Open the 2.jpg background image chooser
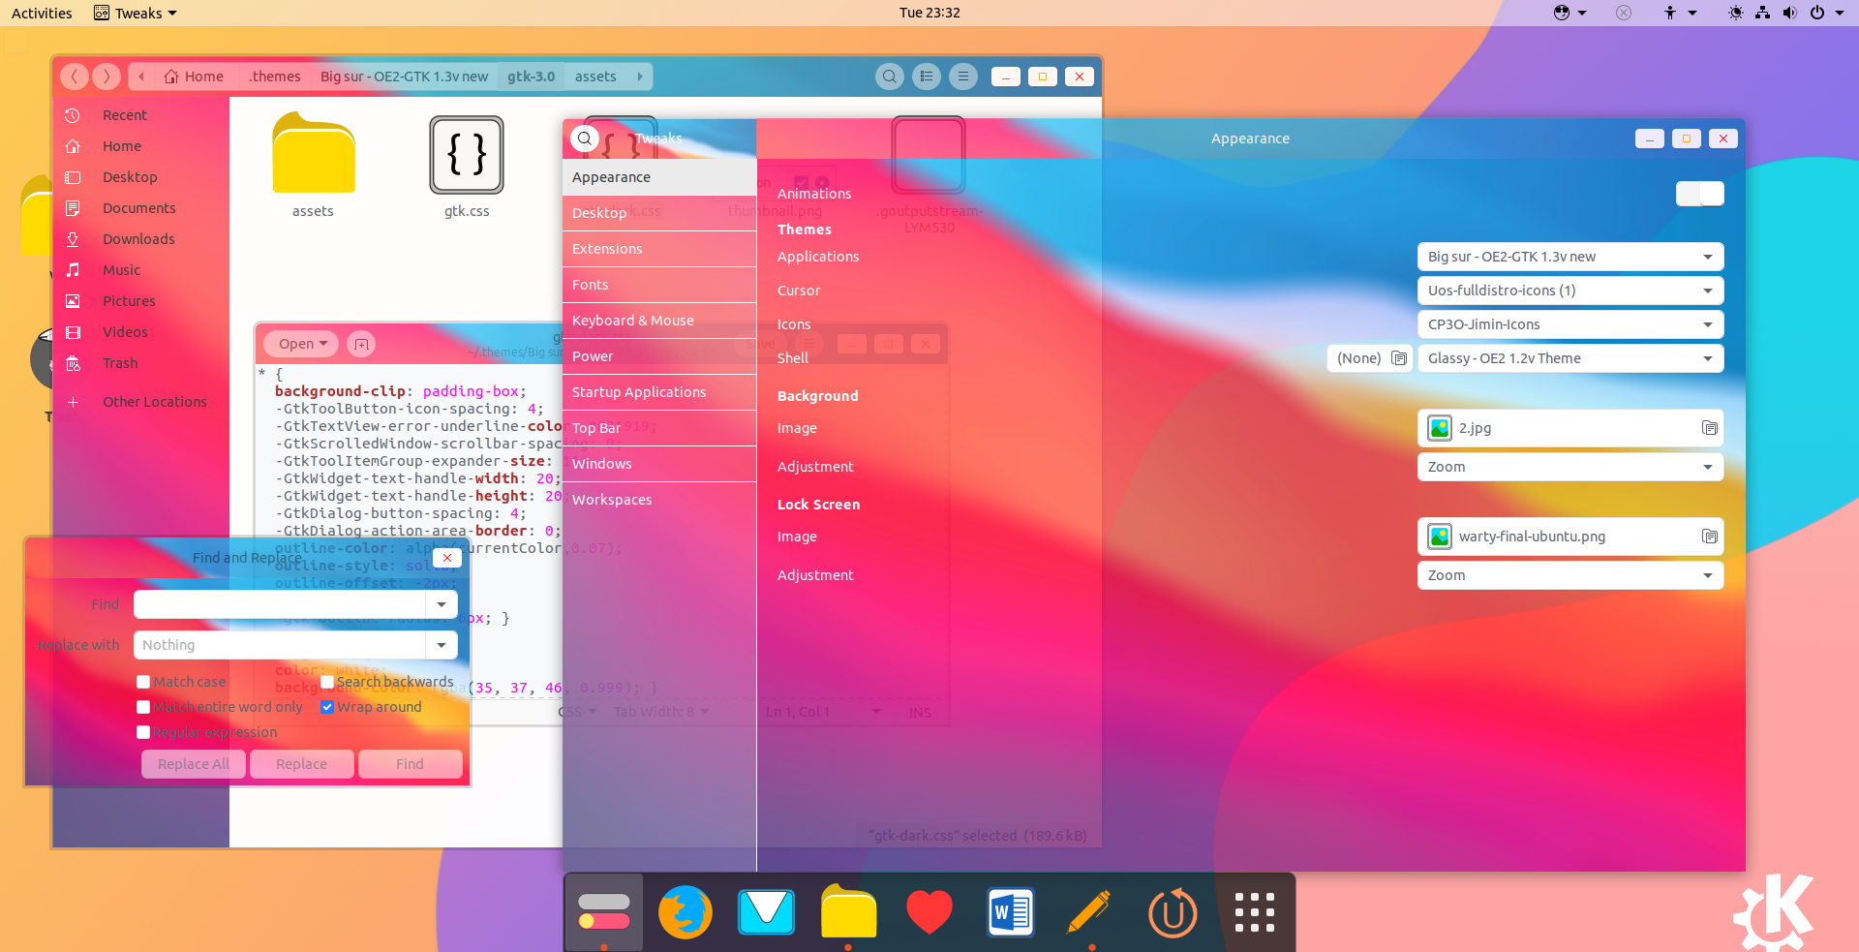Viewport: 1859px width, 952px height. pos(1570,428)
